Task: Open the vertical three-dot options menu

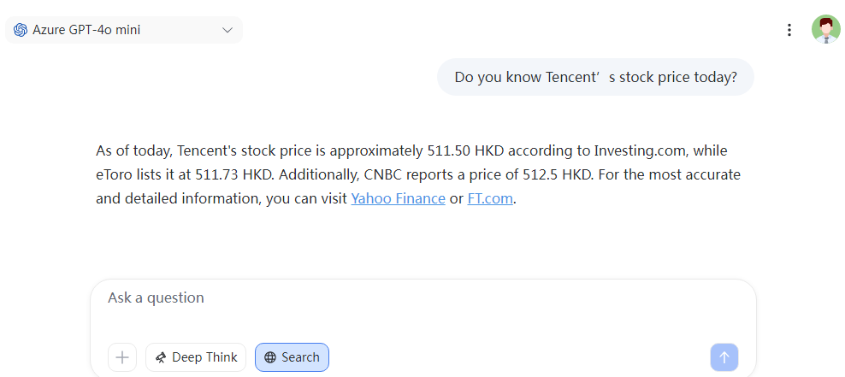Action: 789,30
